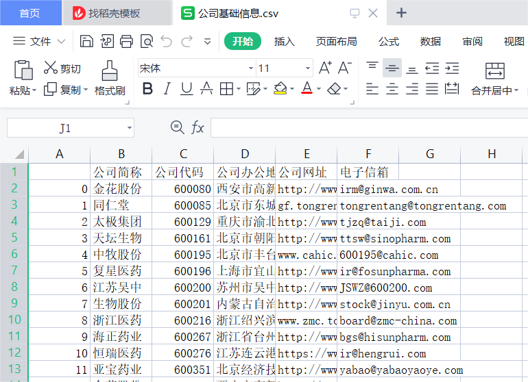Viewport: 528px width, 382px height.
Task: Select cell containing 恒瑞医药
Action: (121, 353)
